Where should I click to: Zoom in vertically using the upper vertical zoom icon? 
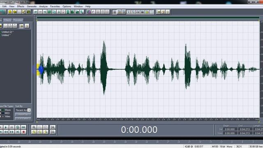pyautogui.click(x=53, y=127)
